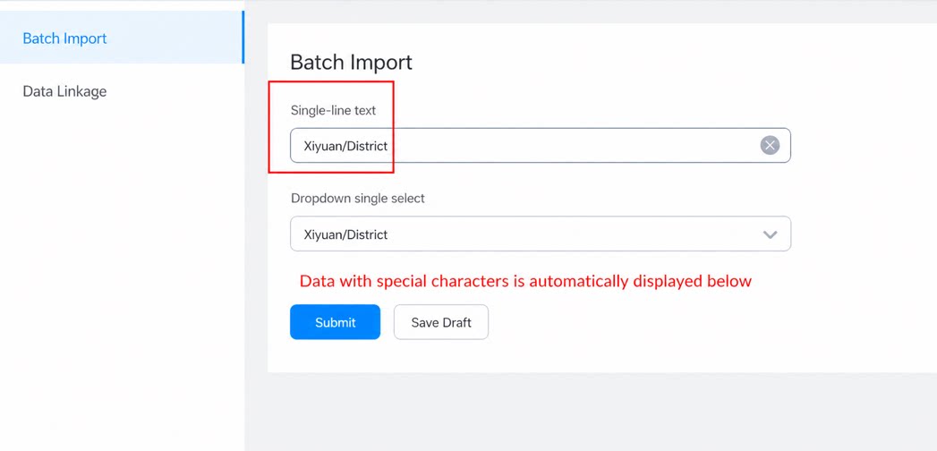Clear the Single-line text field with X icon
The height and width of the screenshot is (451, 937).
pyautogui.click(x=770, y=145)
